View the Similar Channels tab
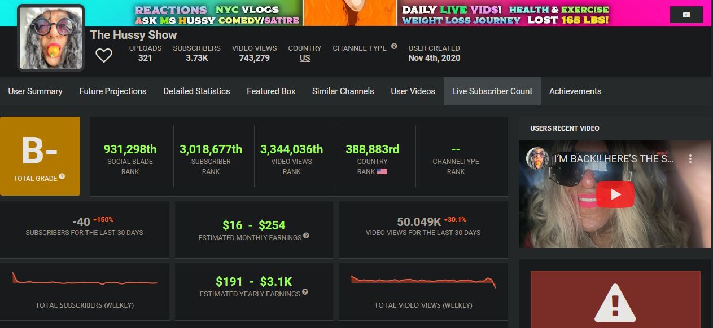This screenshot has height=328, width=713. [x=343, y=91]
